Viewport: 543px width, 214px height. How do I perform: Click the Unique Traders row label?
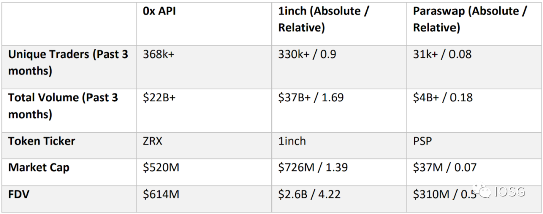pos(68,63)
